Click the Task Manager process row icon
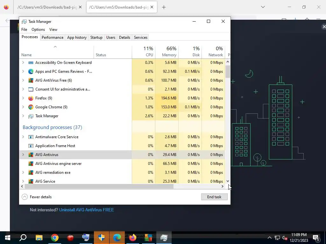This screenshot has width=326, height=244. coord(31,116)
